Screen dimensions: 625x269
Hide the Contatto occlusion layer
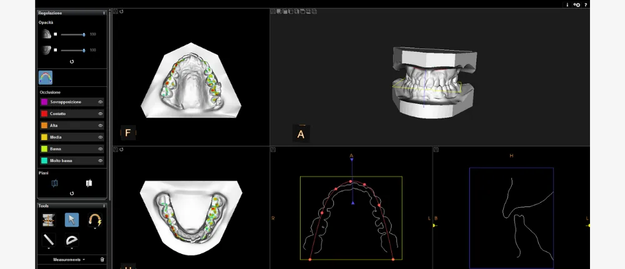100,114
